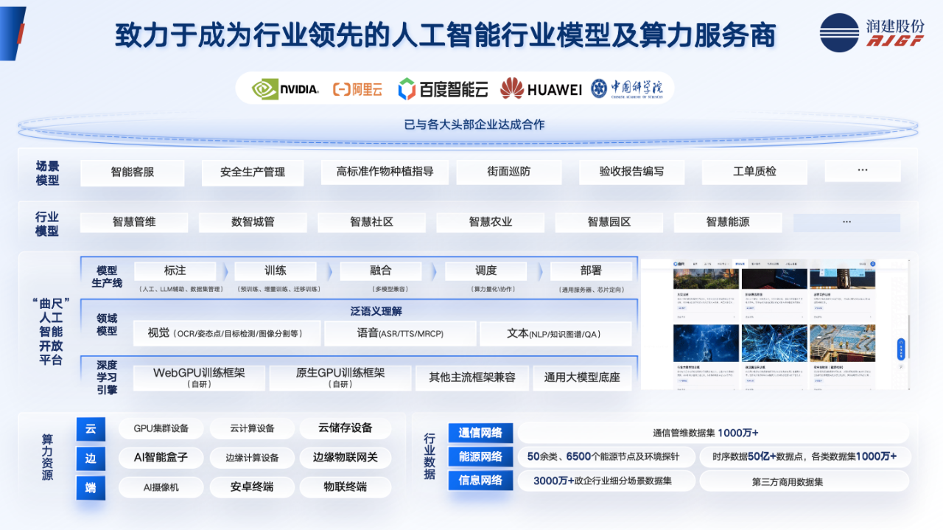The width and height of the screenshot is (943, 530).
Task: Click the 阿里云 logo
Action: [358, 89]
